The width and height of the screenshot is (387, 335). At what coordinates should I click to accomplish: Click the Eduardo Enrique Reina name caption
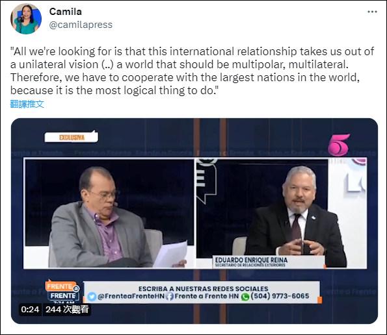pyautogui.click(x=251, y=260)
